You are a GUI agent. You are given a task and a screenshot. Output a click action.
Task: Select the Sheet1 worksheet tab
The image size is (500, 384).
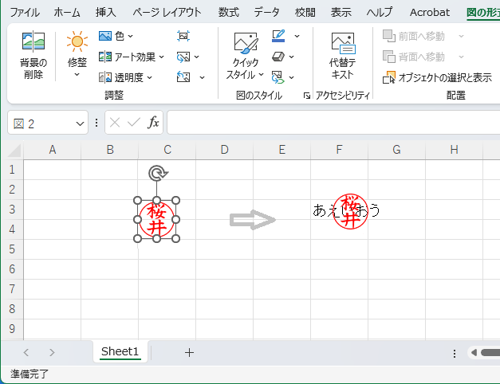pyautogui.click(x=120, y=352)
